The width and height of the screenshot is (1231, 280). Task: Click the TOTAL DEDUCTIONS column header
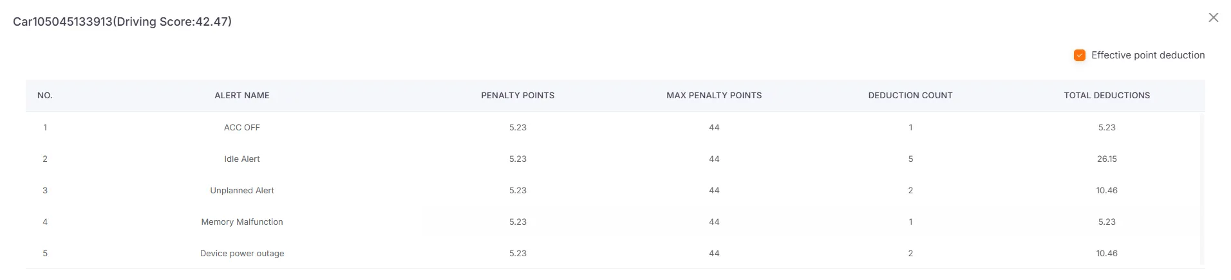(1106, 96)
